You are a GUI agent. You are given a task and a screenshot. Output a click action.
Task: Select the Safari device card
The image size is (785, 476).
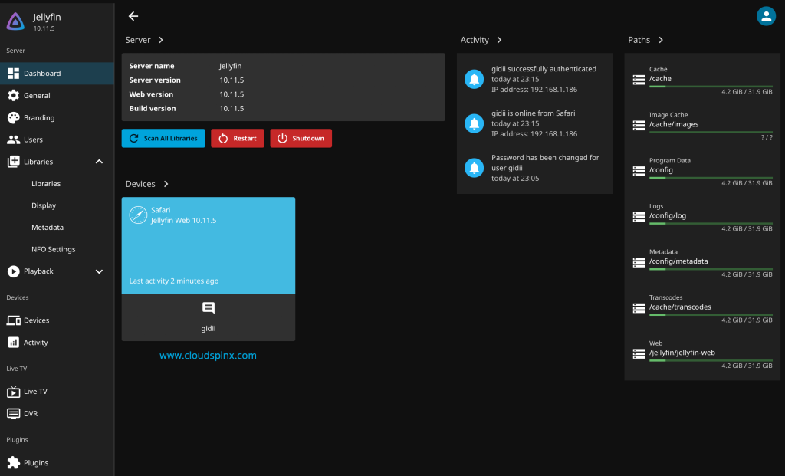208,245
